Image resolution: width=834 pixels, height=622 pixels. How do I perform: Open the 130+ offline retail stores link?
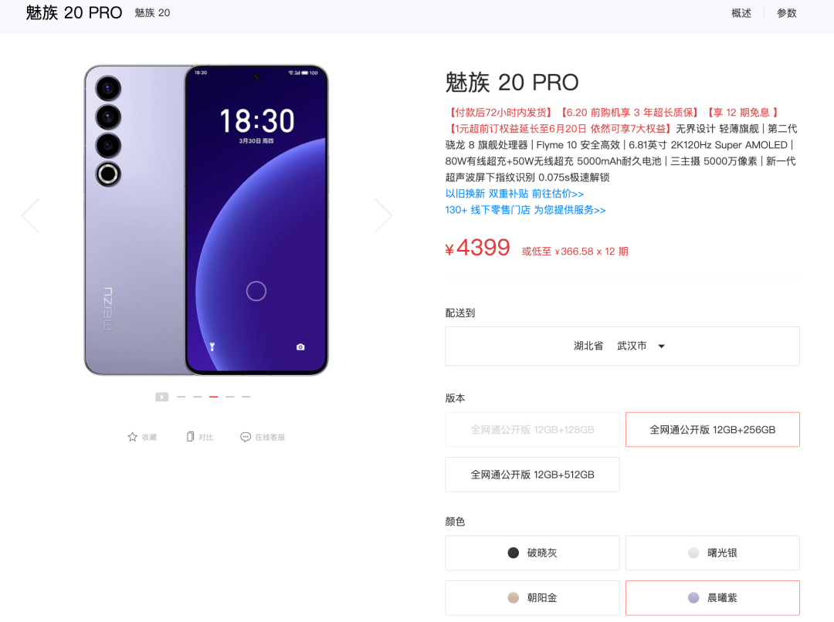[x=525, y=210]
